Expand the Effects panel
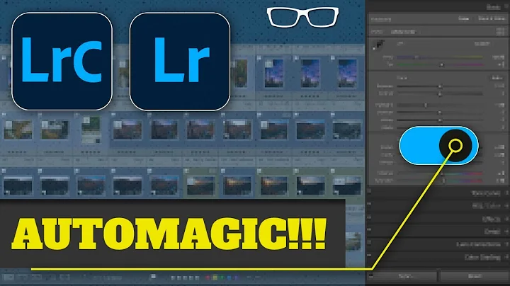 click(491, 219)
